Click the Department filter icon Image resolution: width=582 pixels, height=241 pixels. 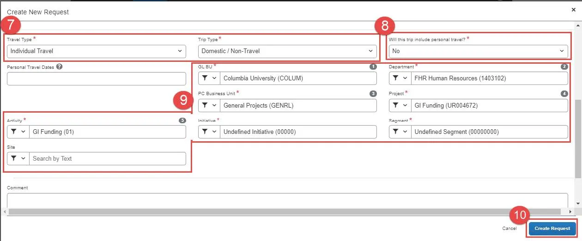(x=396, y=78)
